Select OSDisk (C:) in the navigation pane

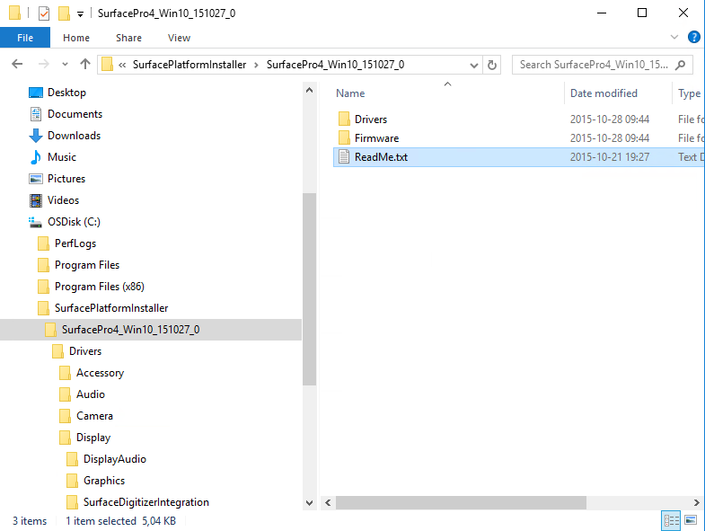[x=65, y=222]
